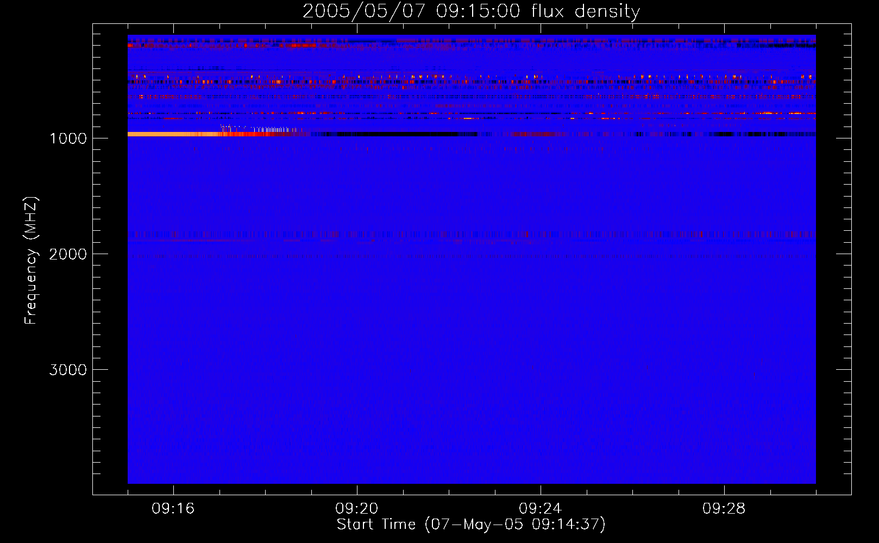Screen dimensions: 879x543
Task: Click the 2000 frequency tick label
Action: click(x=68, y=254)
